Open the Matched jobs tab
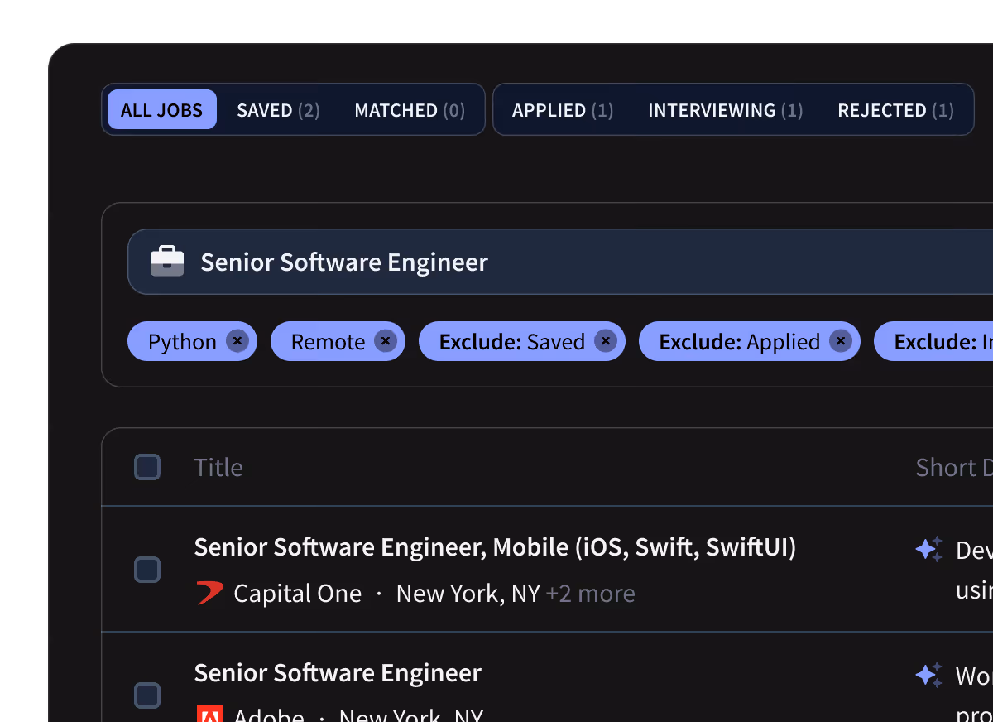993x722 pixels. click(x=410, y=110)
